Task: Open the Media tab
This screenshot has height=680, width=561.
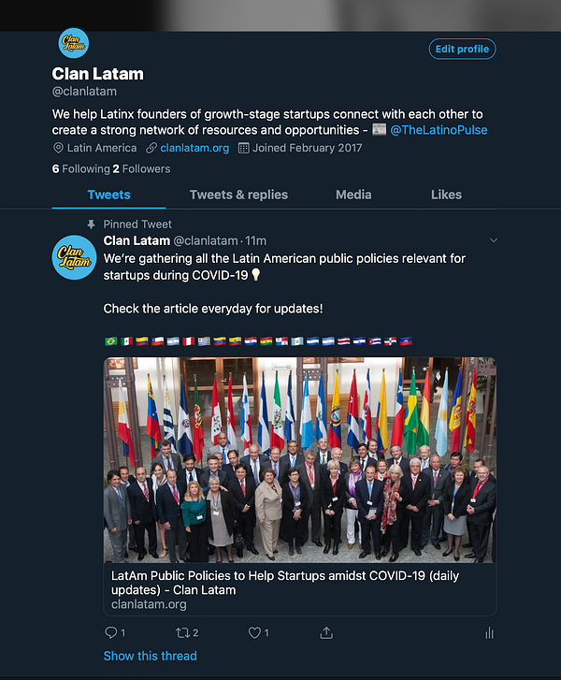Action: coord(353,195)
